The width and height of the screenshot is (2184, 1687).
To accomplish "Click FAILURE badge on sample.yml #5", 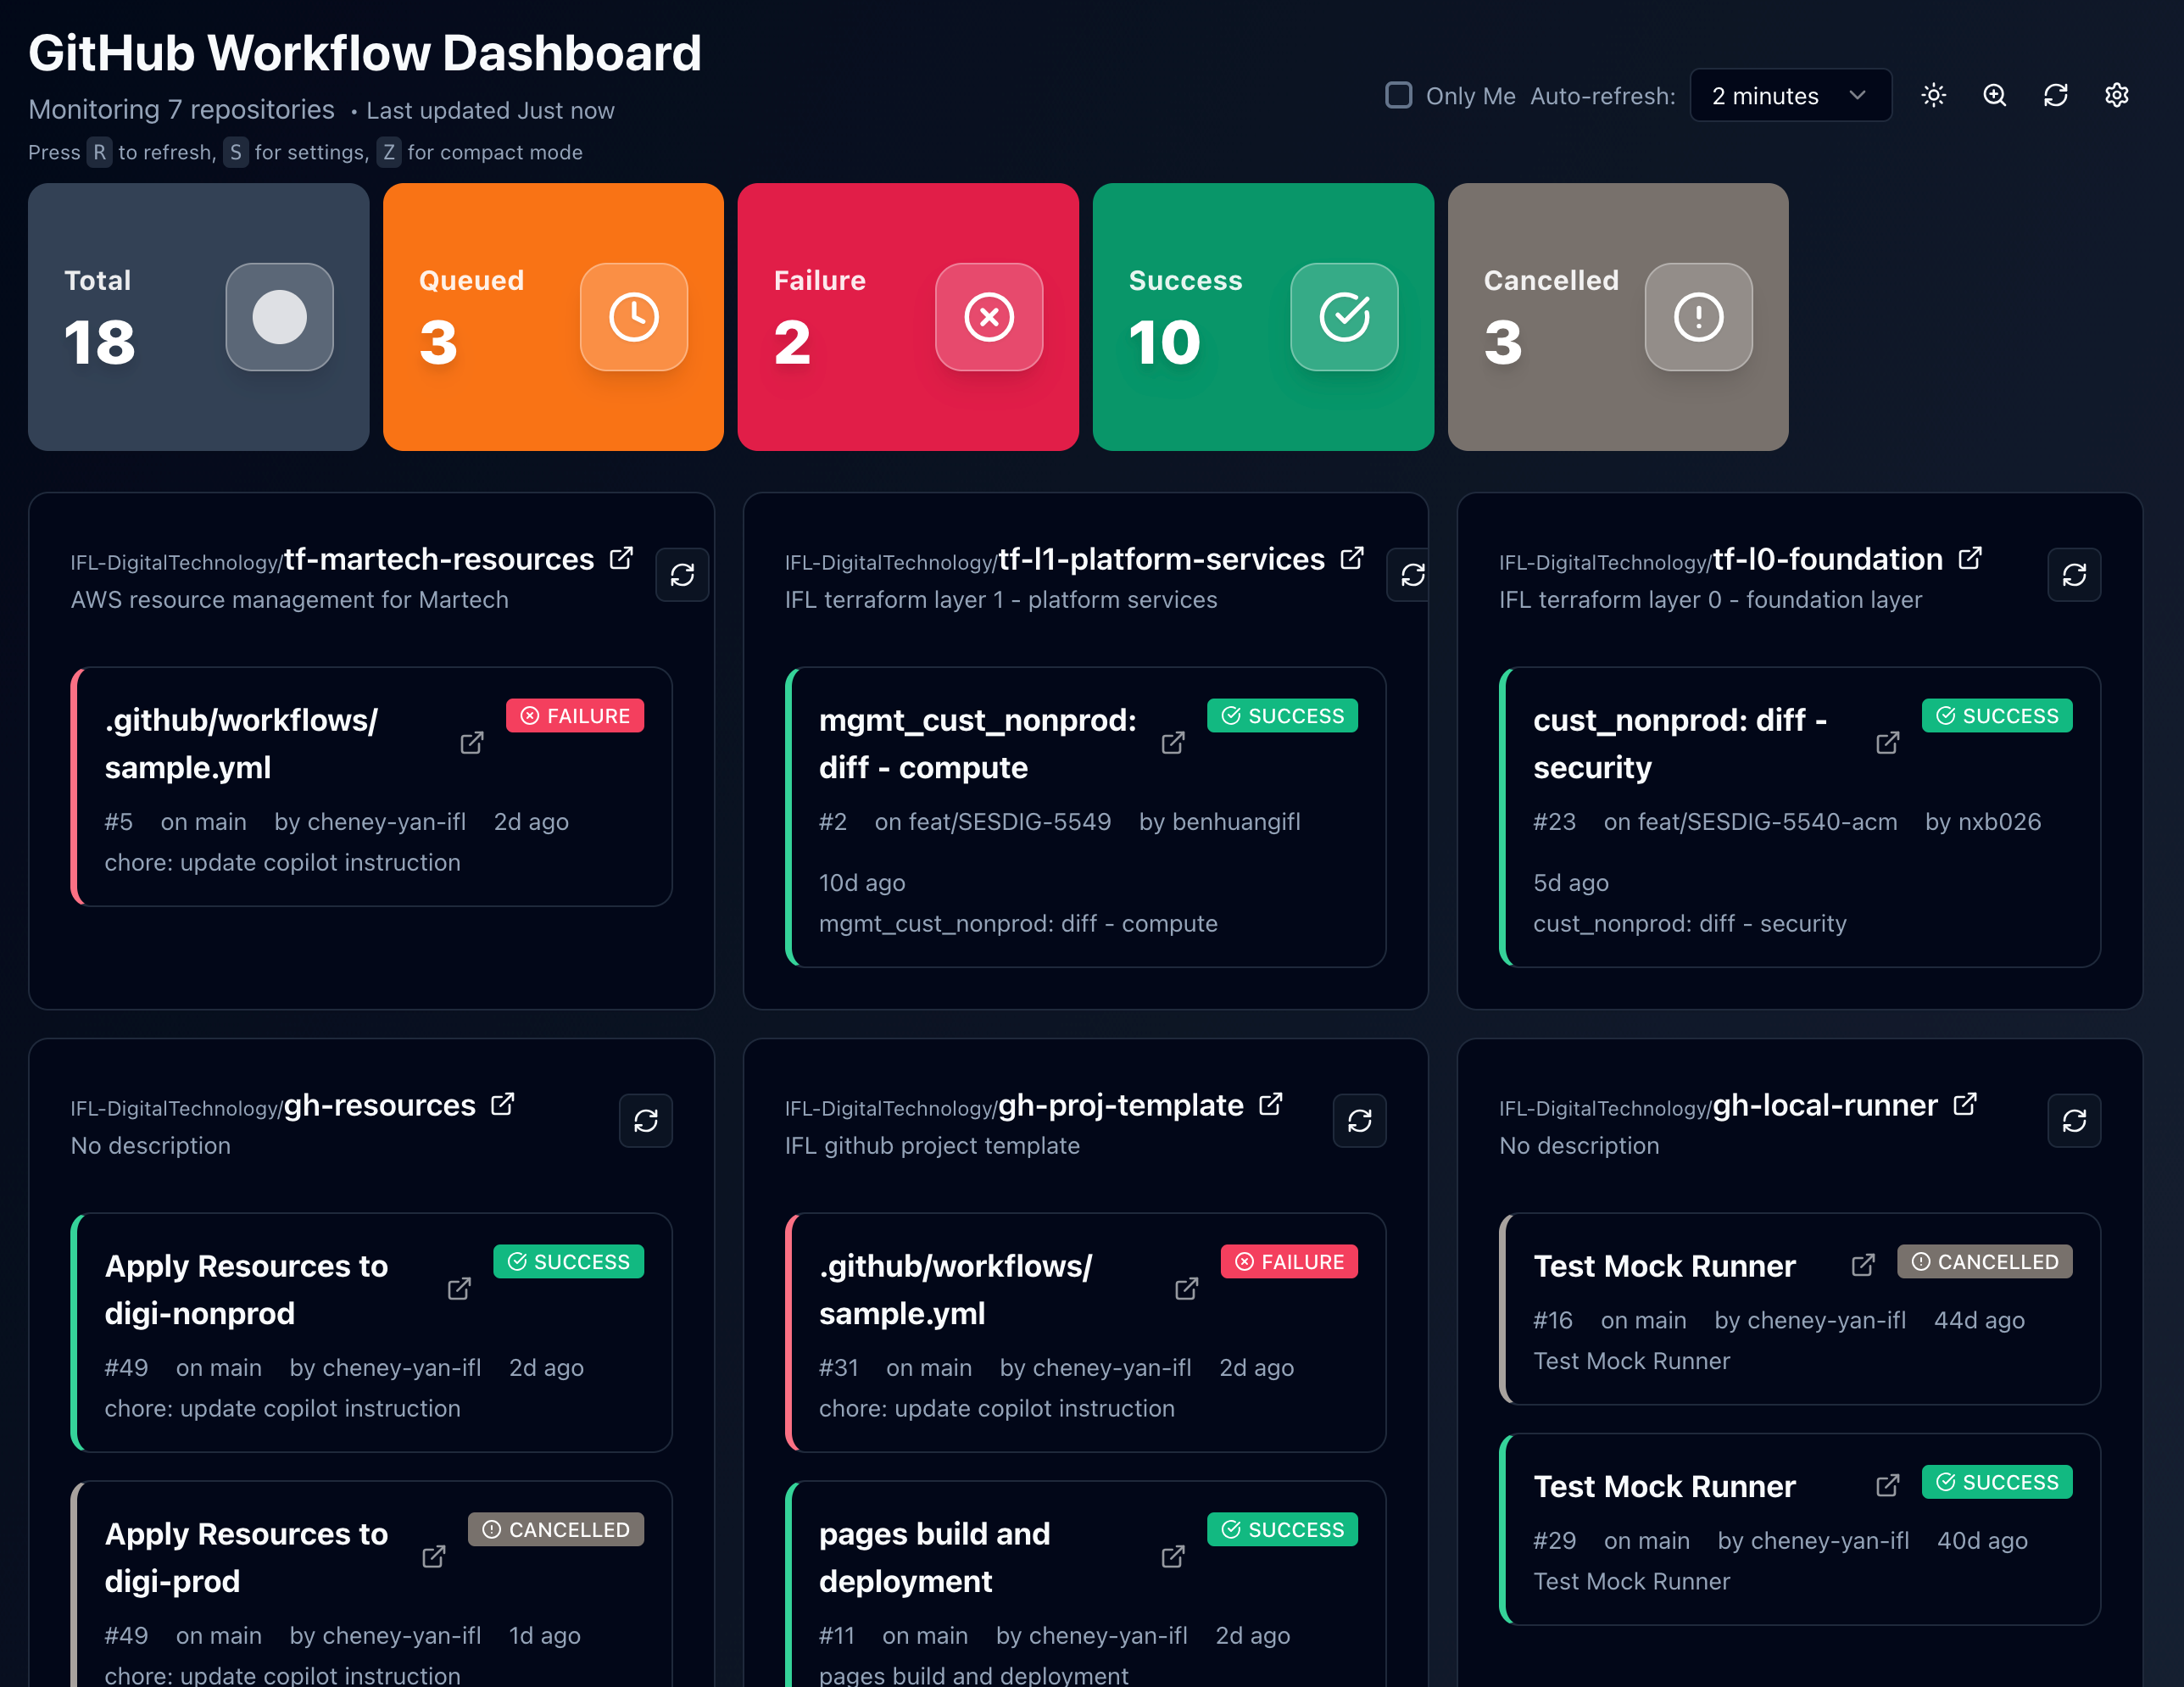I will pos(575,716).
